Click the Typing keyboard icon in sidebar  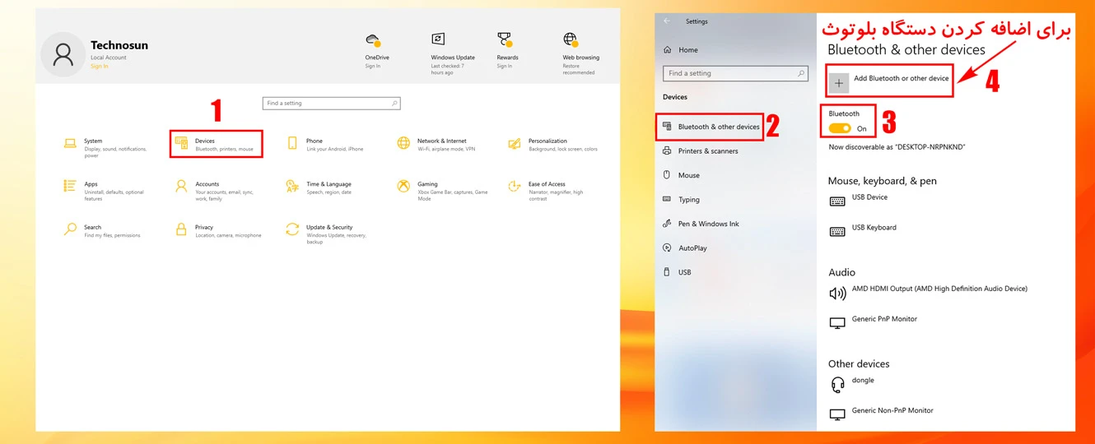tap(667, 199)
